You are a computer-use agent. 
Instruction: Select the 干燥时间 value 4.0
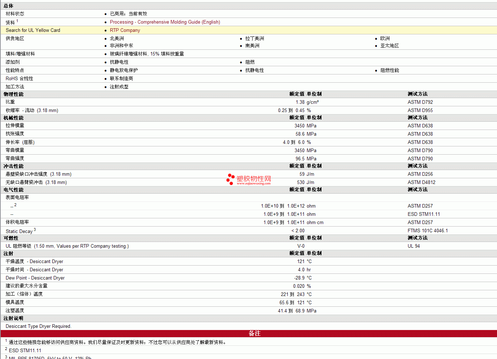point(301,270)
